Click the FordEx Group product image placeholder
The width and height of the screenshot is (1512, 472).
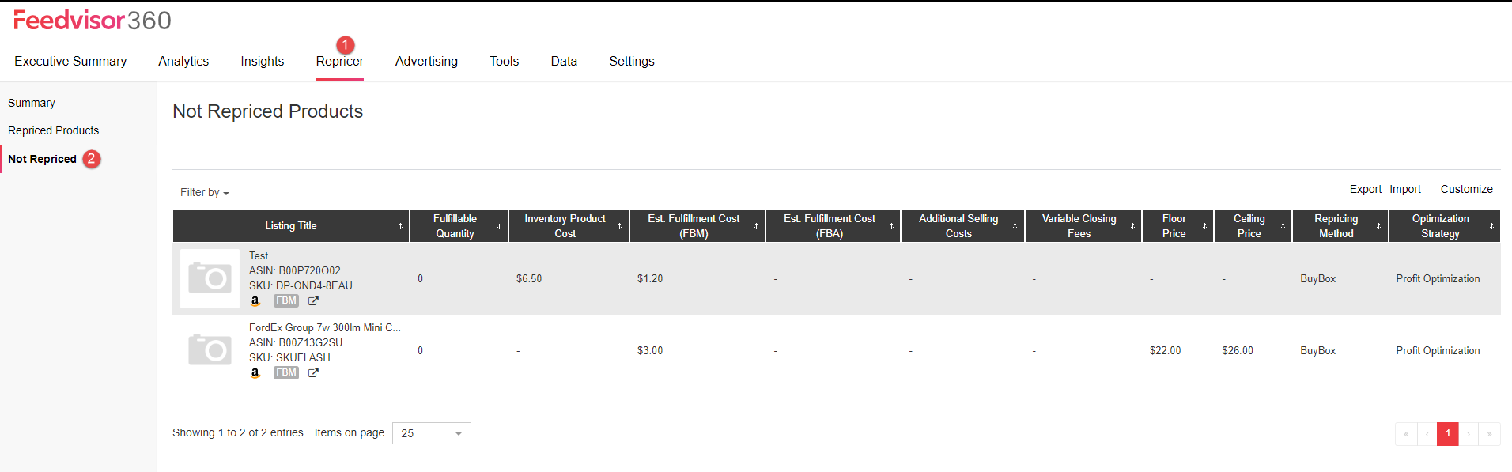coord(210,350)
